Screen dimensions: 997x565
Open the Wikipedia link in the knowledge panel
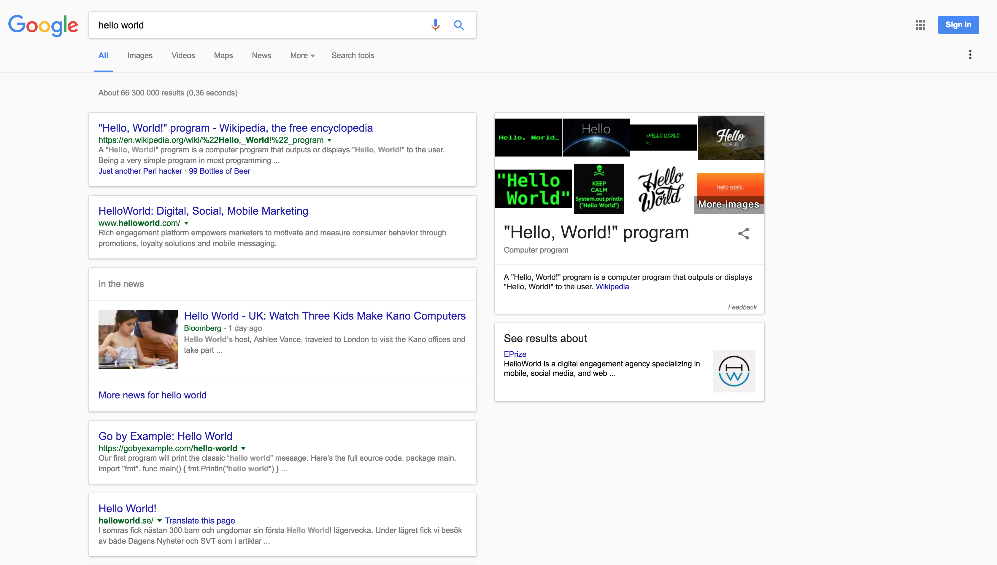point(612,287)
